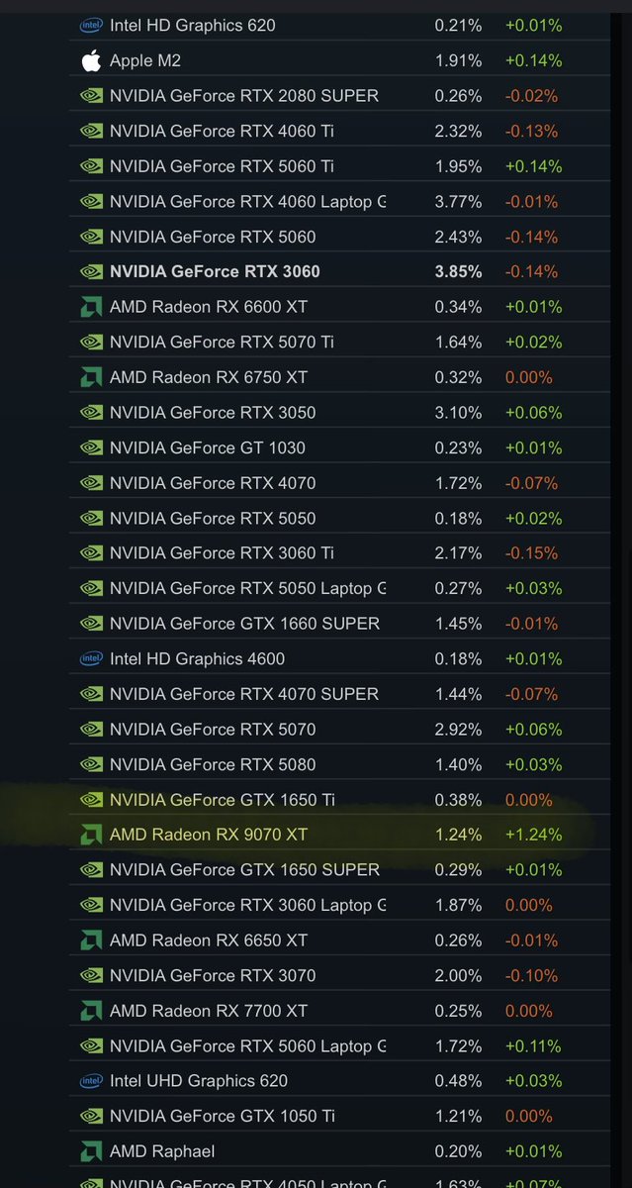Viewport: 632px width, 1188px height.
Task: Click the Intel logo beside UHD Graphics 620
Action: 91,1081
